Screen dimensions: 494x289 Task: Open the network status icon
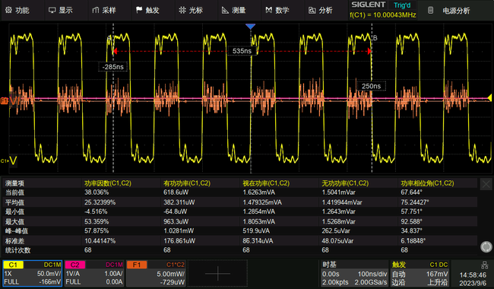pos(485,265)
